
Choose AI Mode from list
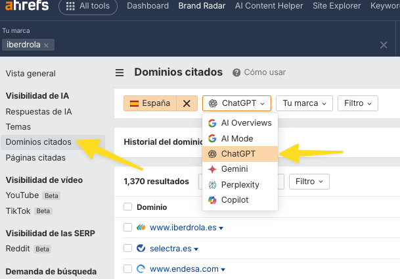coord(240,138)
